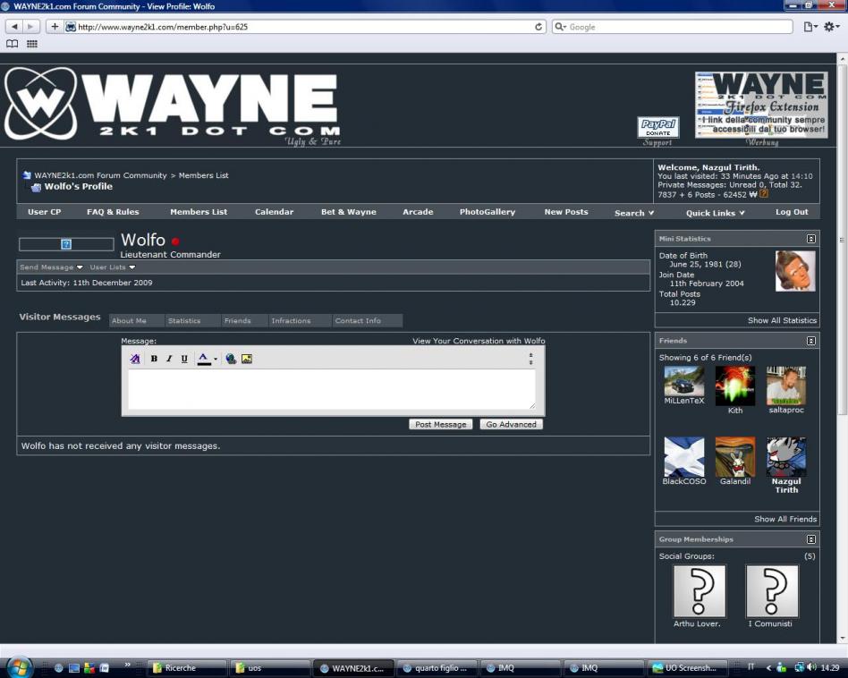Open the bookmarks book icon

(x=12, y=44)
